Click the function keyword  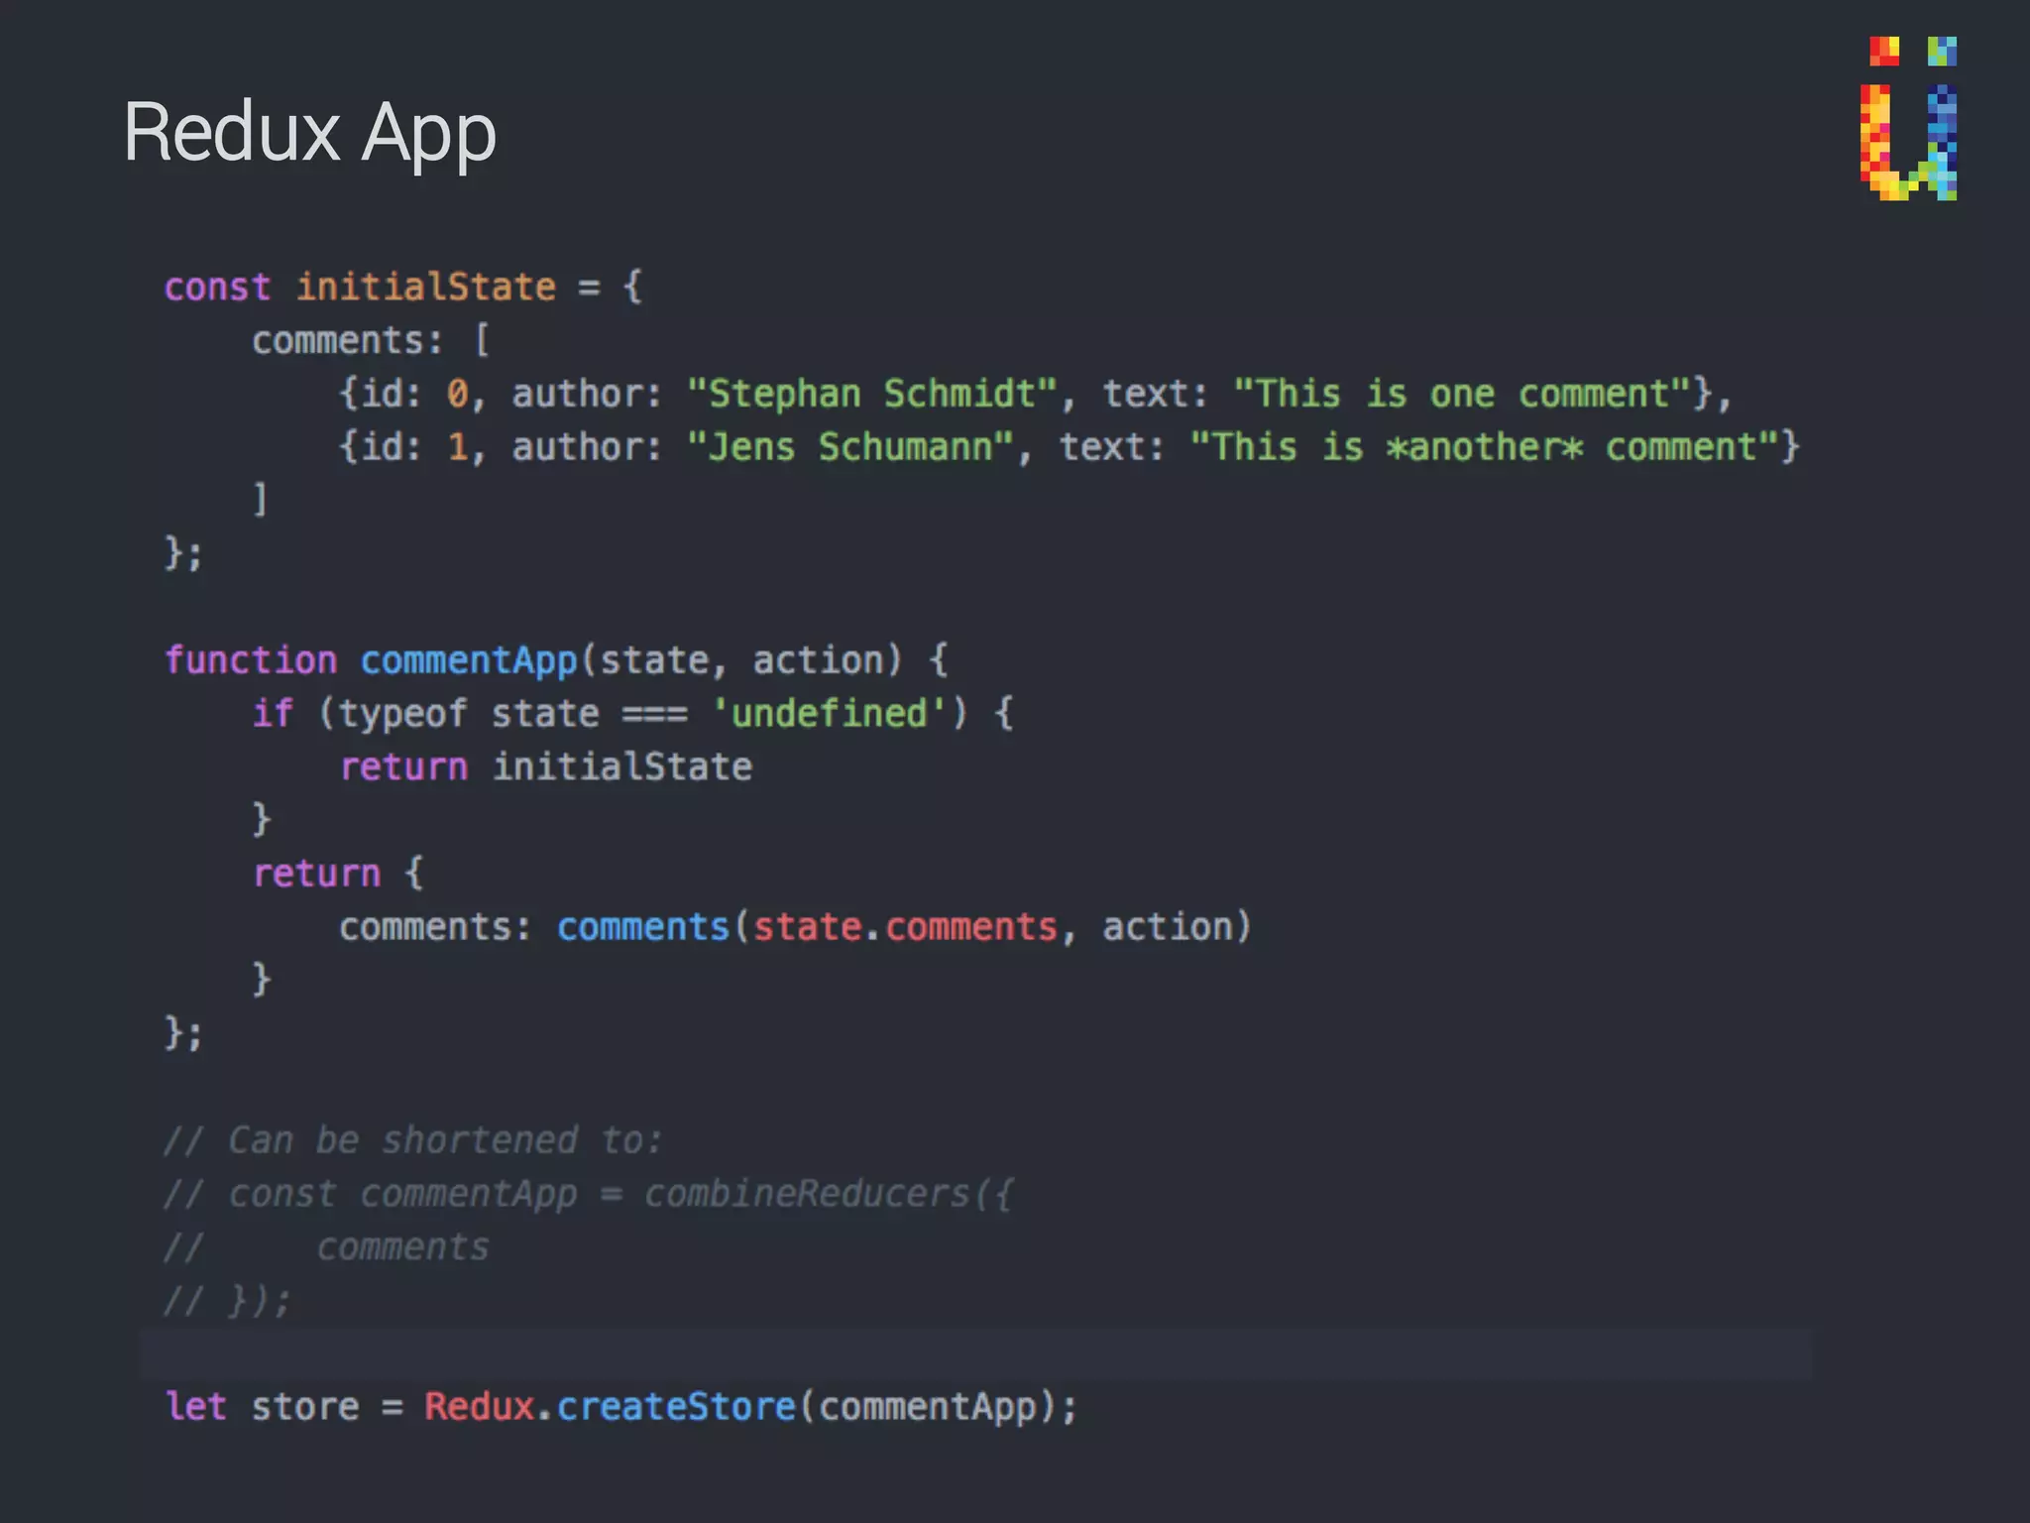251,660
